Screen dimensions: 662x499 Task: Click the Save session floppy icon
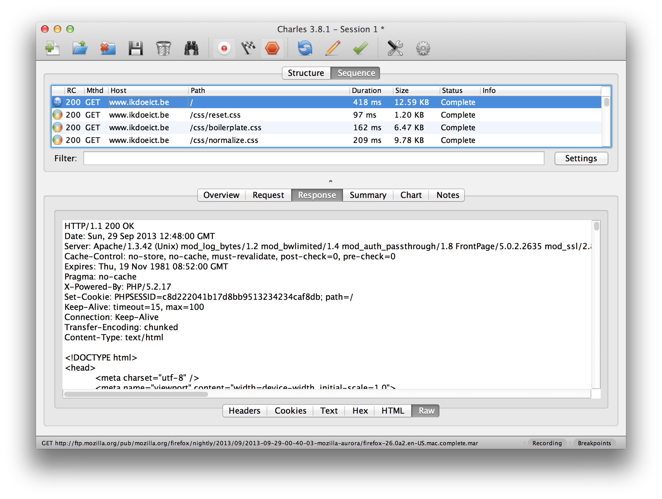tap(135, 48)
